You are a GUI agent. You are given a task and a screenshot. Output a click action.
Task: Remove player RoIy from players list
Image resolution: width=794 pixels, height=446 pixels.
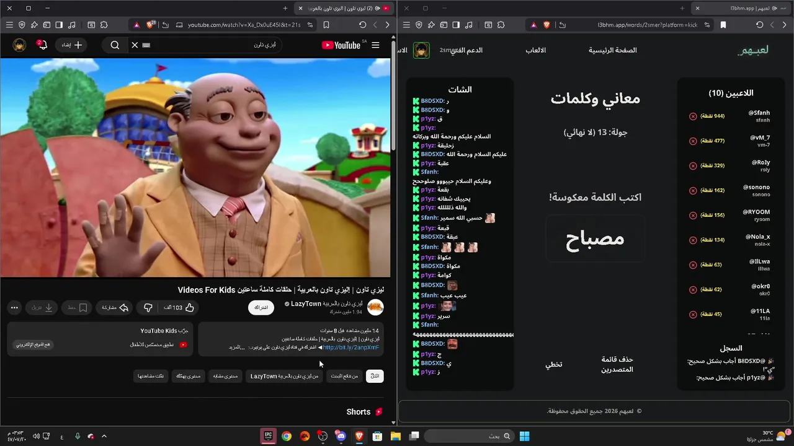click(693, 166)
